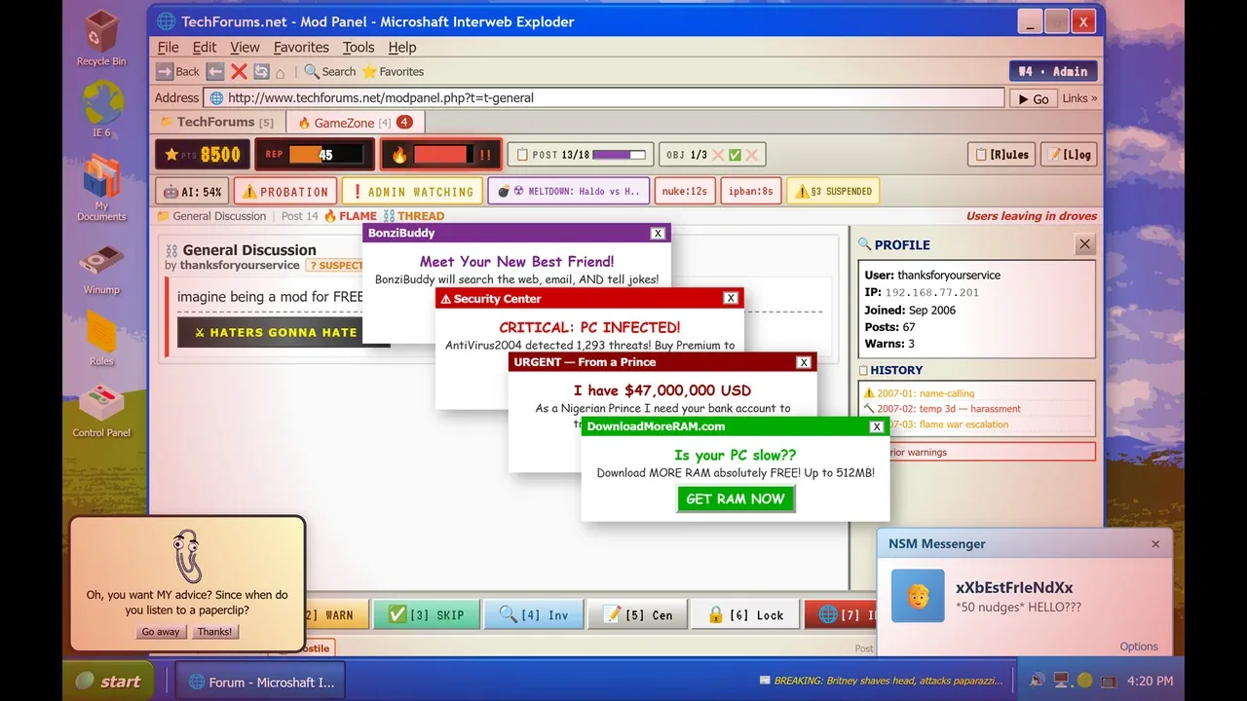Close the PROFILE side panel
Screen dimensions: 1247x701
[x=1084, y=244]
